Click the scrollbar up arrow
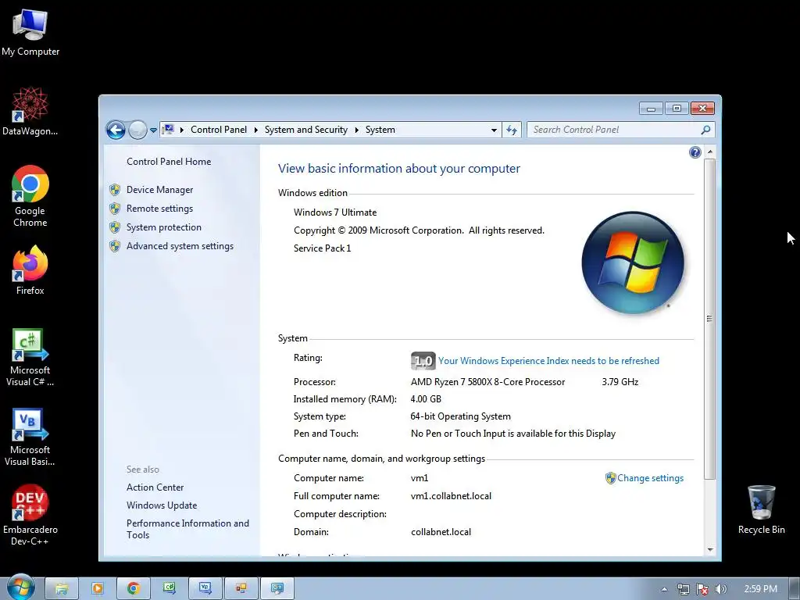This screenshot has height=600, width=800. pos(709,152)
